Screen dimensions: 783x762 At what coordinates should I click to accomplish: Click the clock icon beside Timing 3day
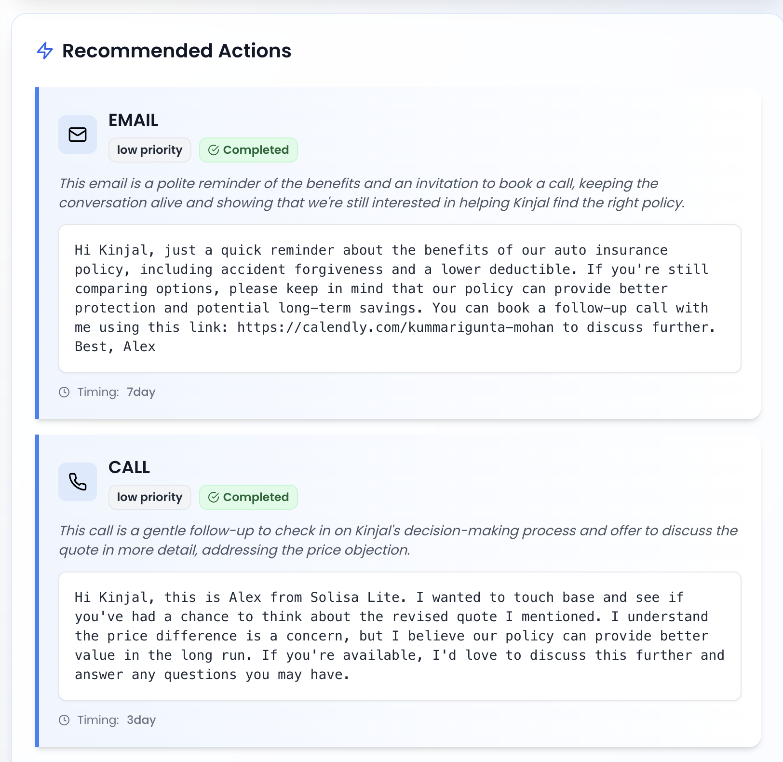pyautogui.click(x=64, y=720)
